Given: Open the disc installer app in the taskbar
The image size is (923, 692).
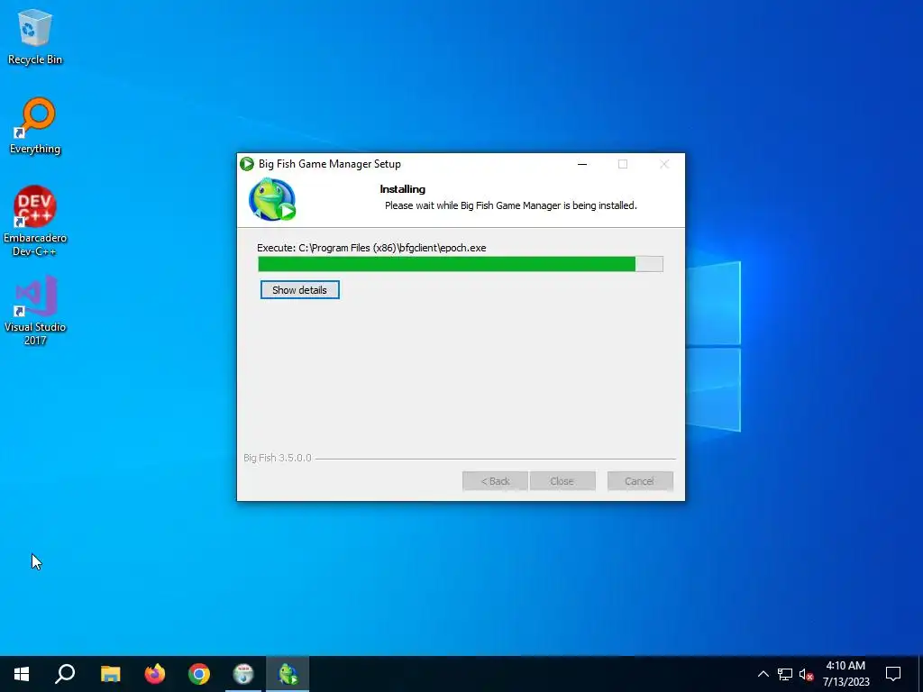Looking at the screenshot, I should tap(243, 674).
